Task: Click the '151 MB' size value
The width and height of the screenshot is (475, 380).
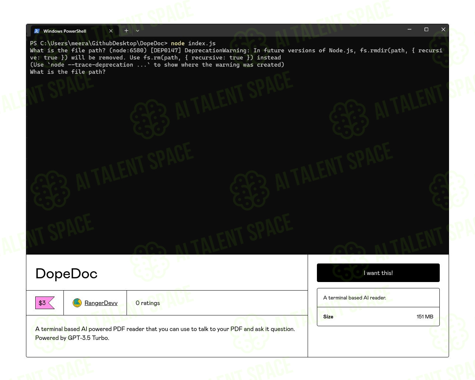Action: pyautogui.click(x=425, y=317)
